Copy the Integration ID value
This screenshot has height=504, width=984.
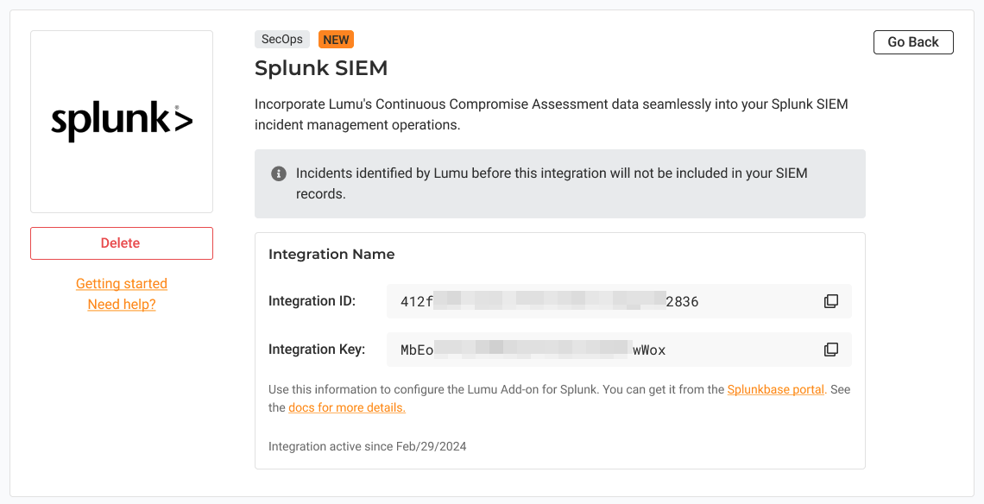(830, 301)
